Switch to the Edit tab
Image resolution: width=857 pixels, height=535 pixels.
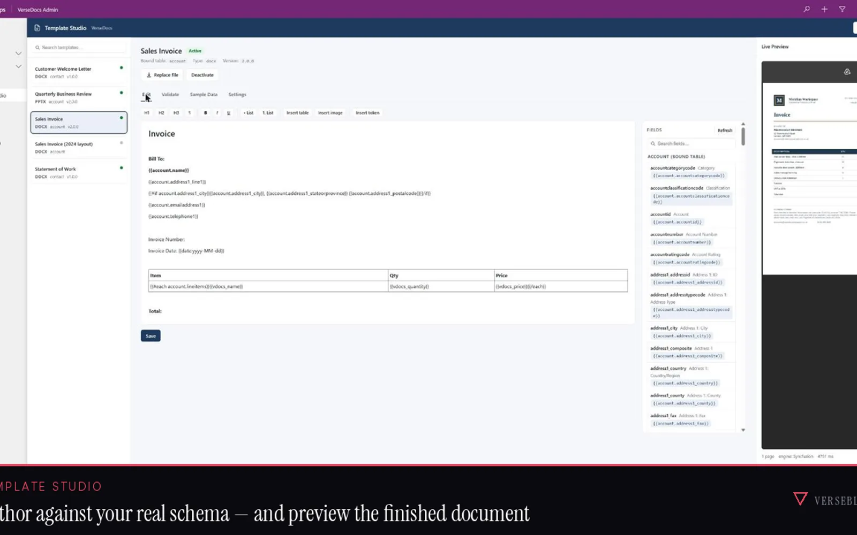(x=146, y=95)
